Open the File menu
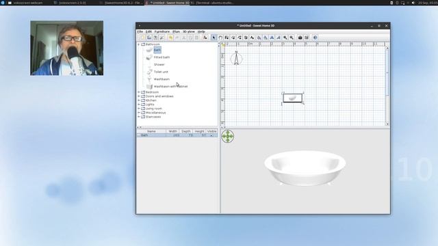438x246 pixels. pos(140,31)
